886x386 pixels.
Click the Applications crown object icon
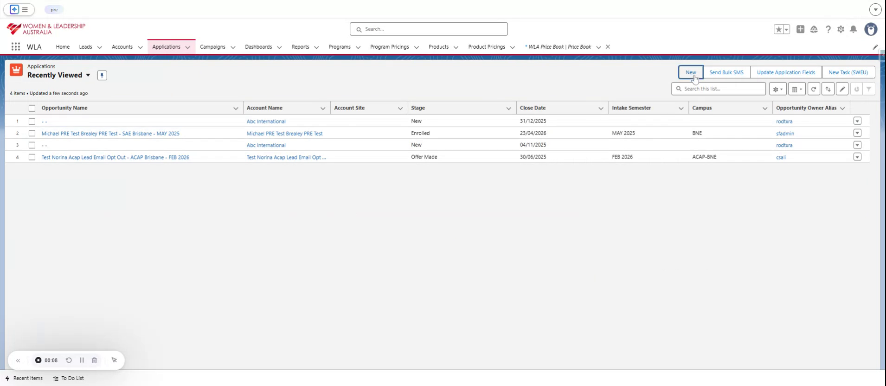pos(16,70)
